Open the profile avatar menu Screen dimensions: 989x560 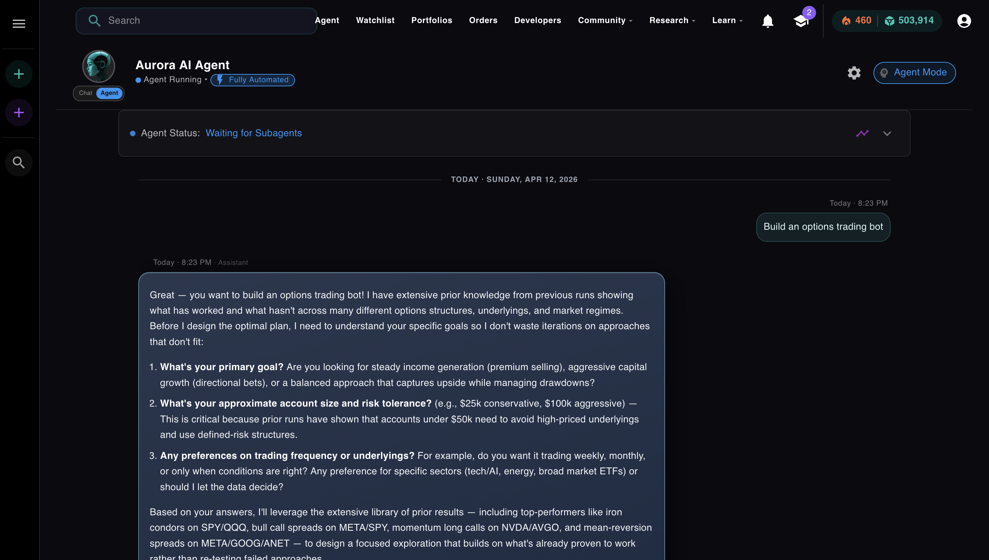tap(964, 21)
